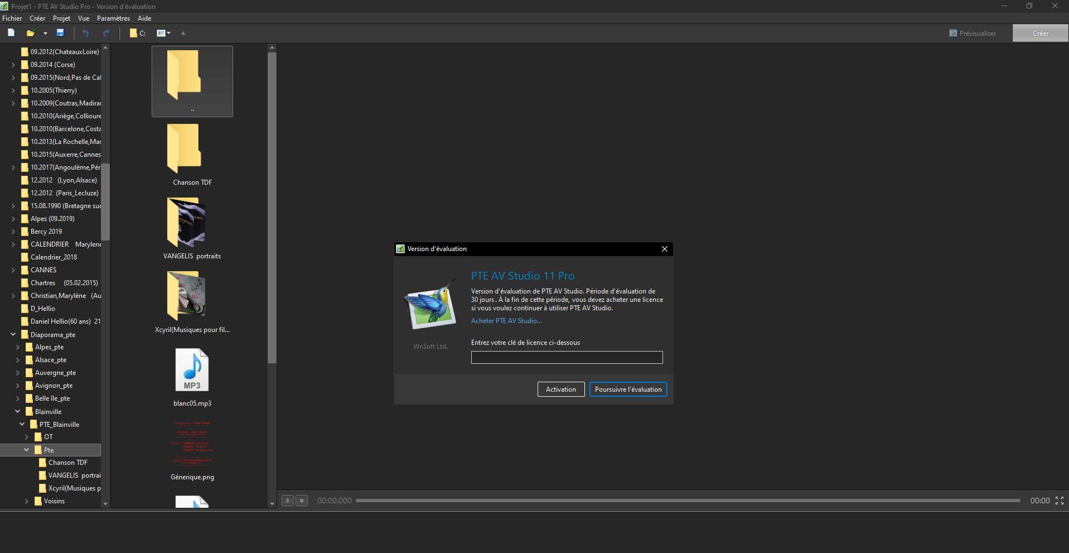Select the Calendrier_2018 tree folder
Viewport: 1069px width, 553px height.
pyautogui.click(x=49, y=257)
